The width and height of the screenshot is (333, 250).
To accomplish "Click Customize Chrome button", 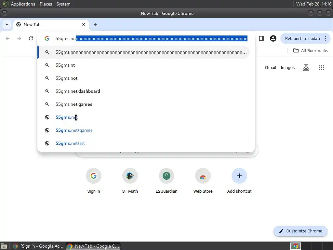I will [300, 231].
